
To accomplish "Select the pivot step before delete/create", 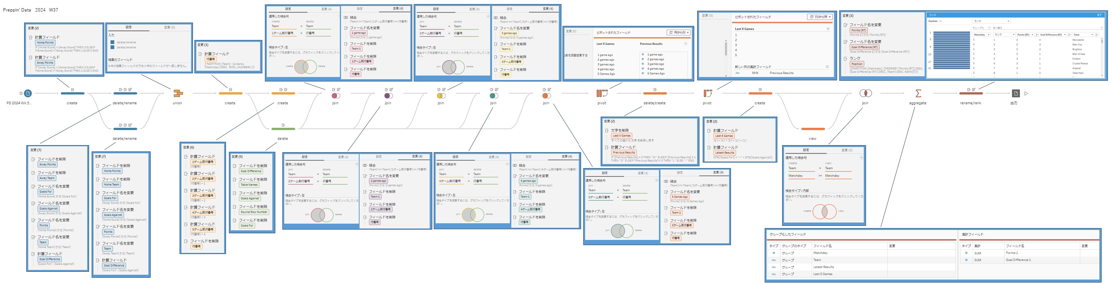I will [x=602, y=93].
